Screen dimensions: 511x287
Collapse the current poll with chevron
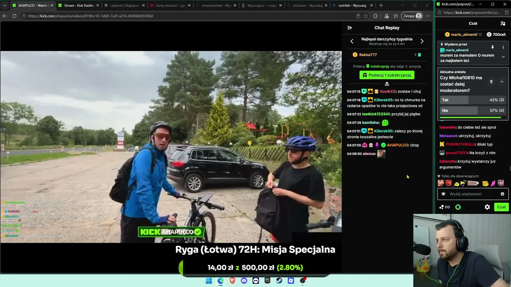point(502,82)
